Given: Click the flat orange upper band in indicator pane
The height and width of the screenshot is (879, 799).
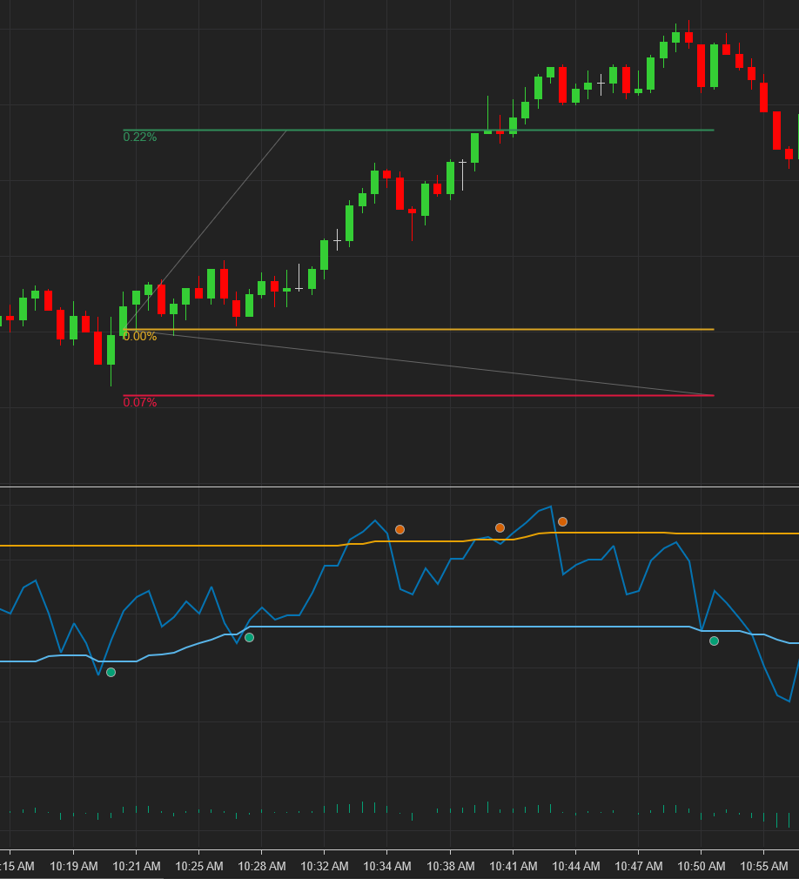Looking at the screenshot, I should 174,546.
